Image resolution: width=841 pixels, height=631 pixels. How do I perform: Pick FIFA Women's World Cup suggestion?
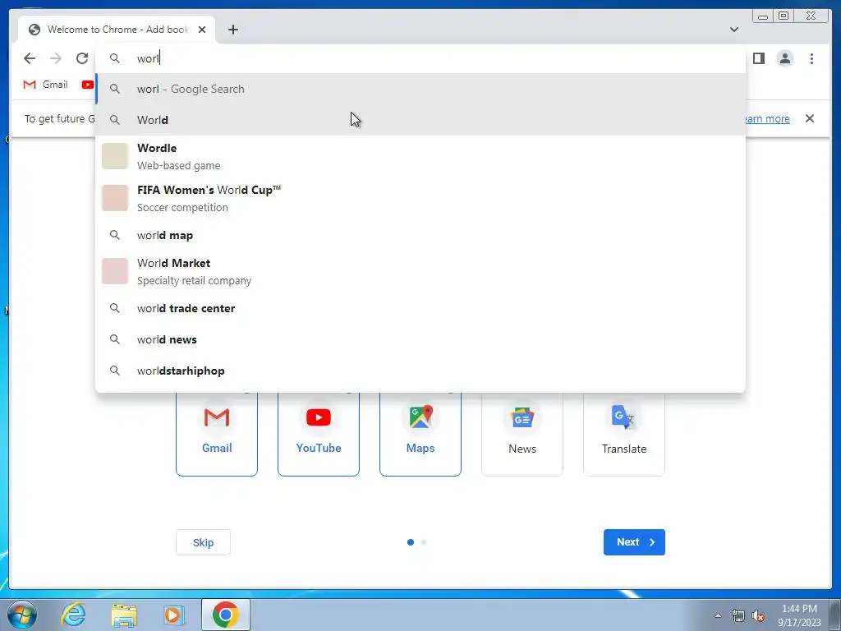420,198
